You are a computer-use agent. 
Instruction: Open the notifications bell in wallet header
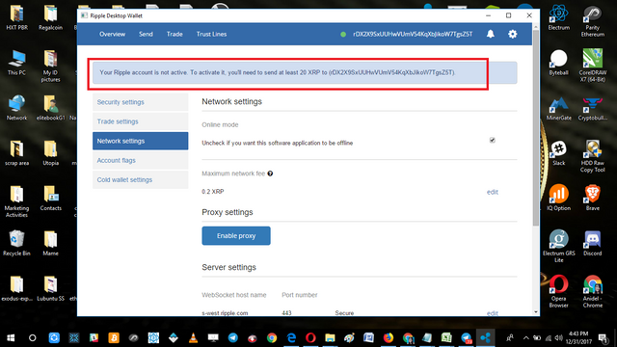pyautogui.click(x=491, y=35)
